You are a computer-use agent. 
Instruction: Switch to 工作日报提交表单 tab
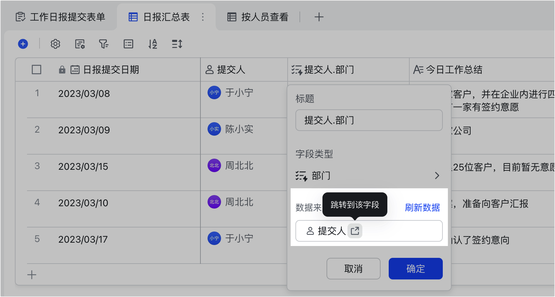[x=61, y=17]
